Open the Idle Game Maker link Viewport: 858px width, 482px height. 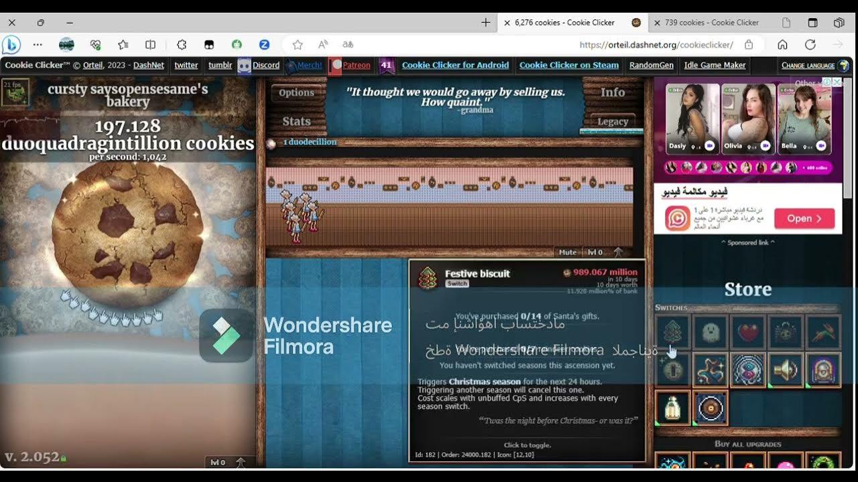click(715, 65)
